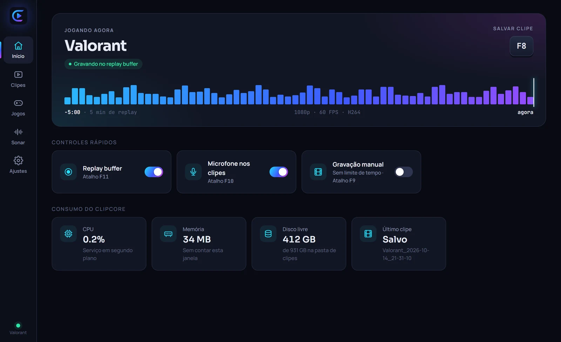Go to the Jogos gamepad icon
Image resolution: width=561 pixels, height=342 pixels.
point(18,103)
